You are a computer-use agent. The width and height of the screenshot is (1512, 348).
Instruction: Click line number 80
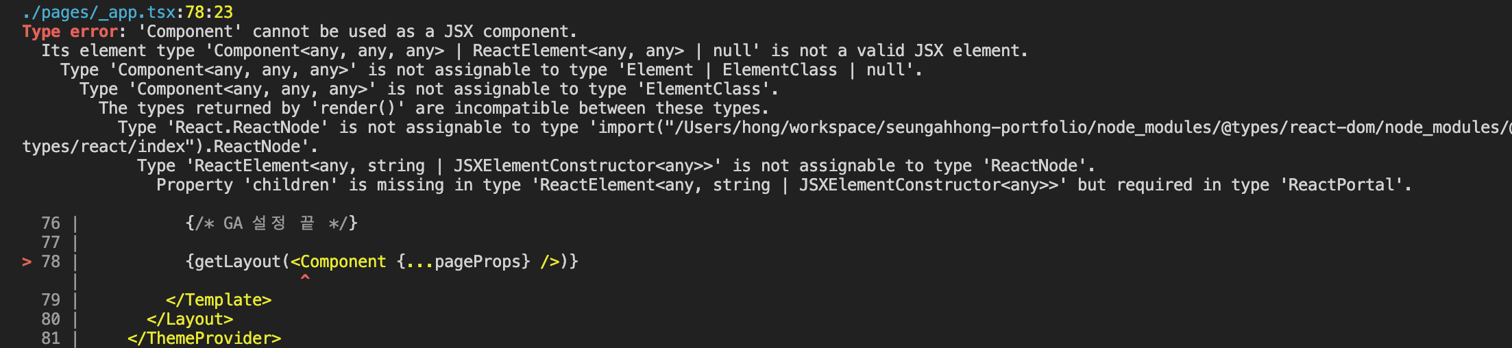pyautogui.click(x=51, y=319)
